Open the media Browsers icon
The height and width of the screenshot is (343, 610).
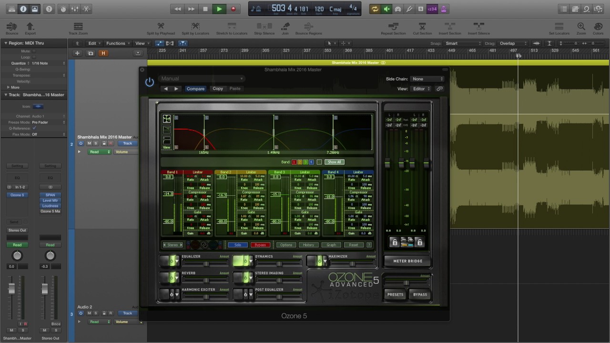598,9
